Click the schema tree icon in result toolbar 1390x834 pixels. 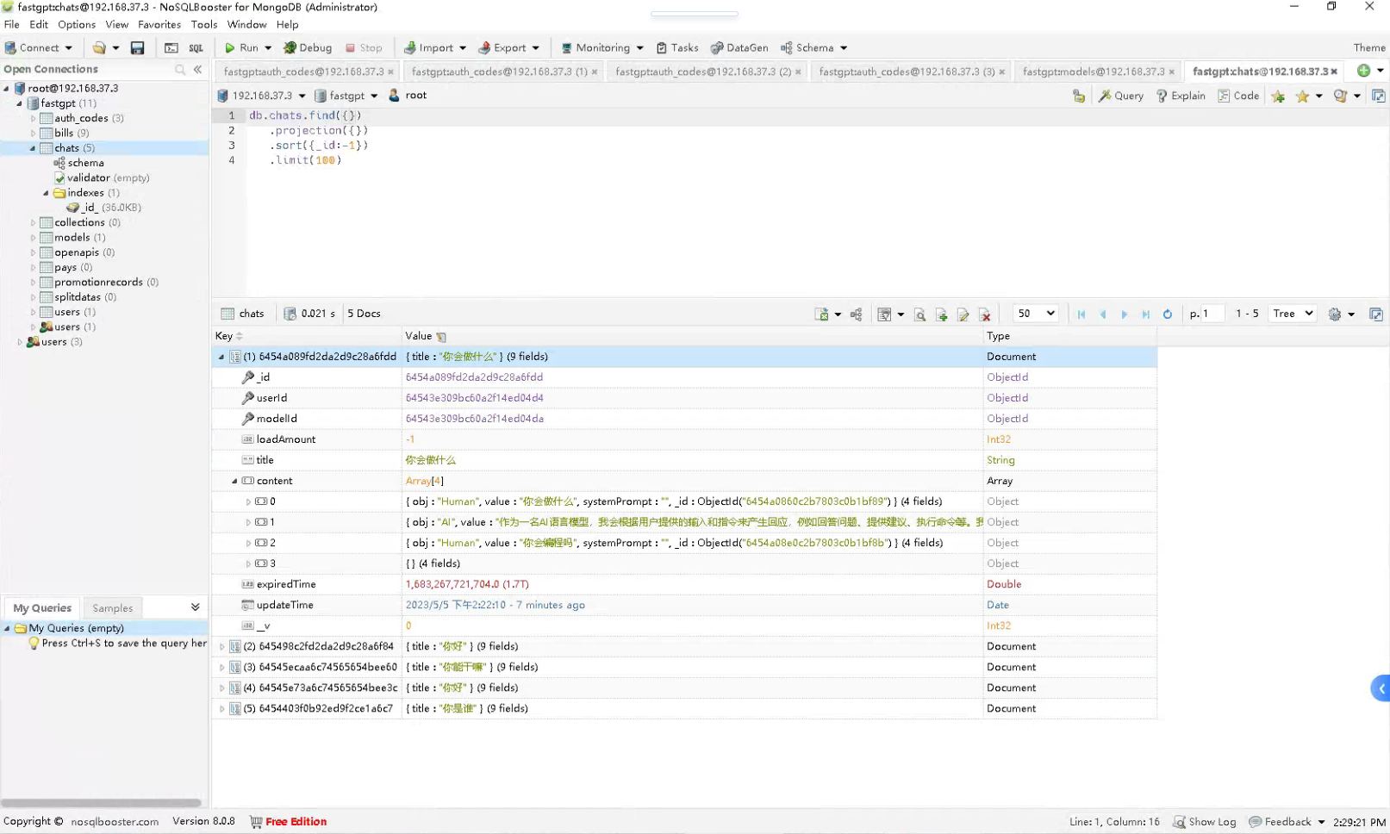(856, 314)
